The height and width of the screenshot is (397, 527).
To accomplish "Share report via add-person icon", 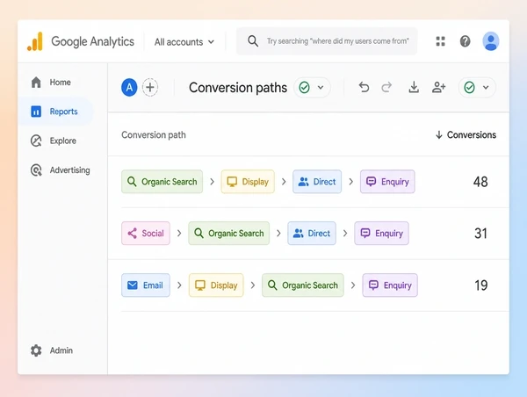I will coord(438,88).
